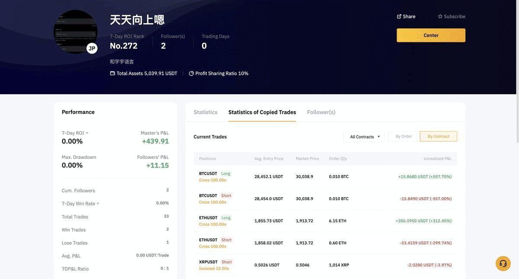Expand the 7-Day Win Rate dropdown
The image size is (519, 279).
coord(98,203)
